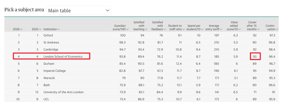Sort by the 2025 rank column chevron
Screen dimensions: 290x102
coord(40,29)
